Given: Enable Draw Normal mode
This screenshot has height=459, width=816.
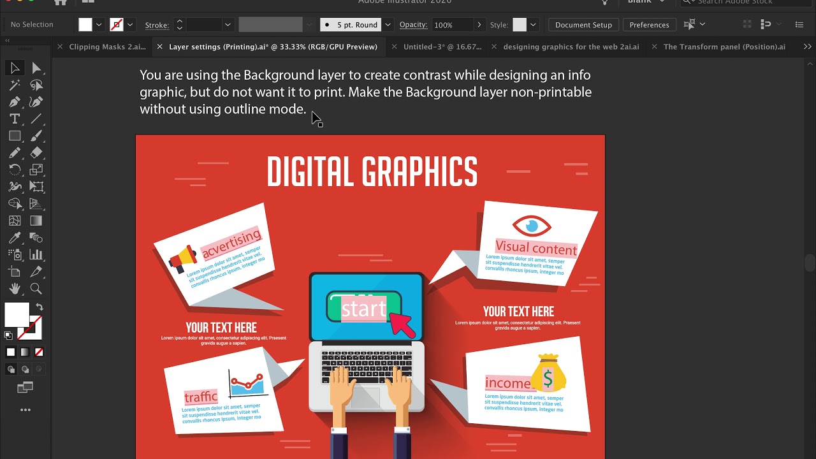Looking at the screenshot, I should [x=11, y=369].
